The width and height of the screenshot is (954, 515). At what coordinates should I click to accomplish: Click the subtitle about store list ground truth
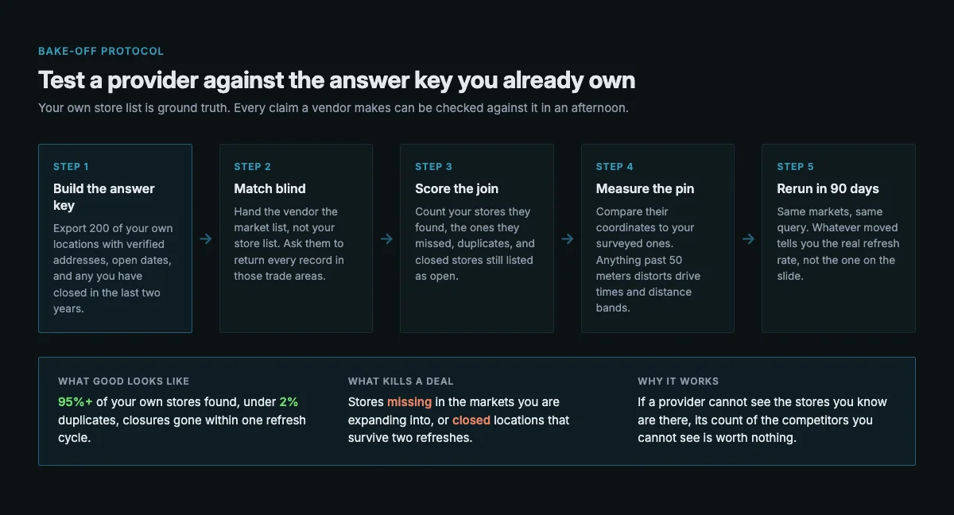333,108
